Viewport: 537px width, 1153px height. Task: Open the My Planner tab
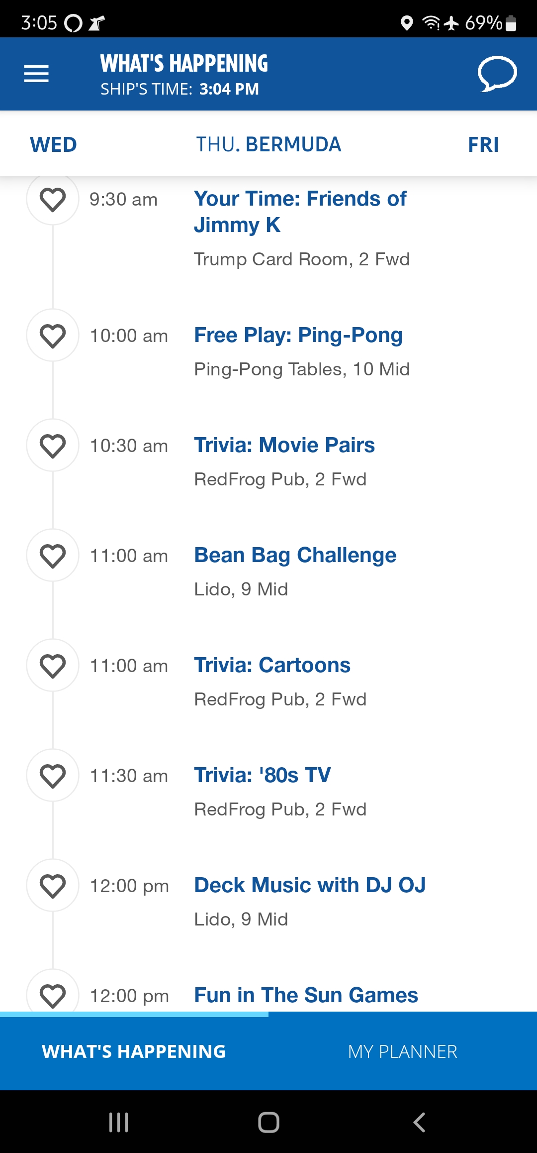(403, 1051)
